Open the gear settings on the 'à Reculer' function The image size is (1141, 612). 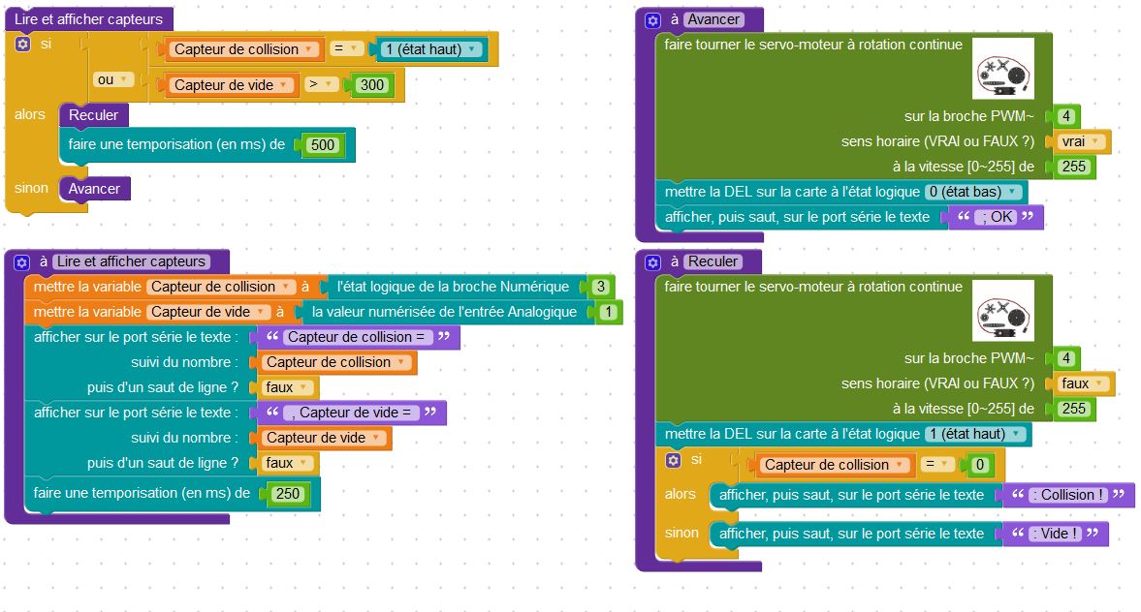click(653, 261)
